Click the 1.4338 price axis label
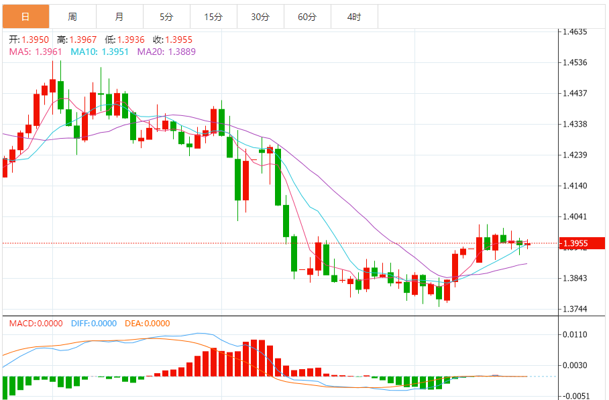The height and width of the screenshot is (400, 609). pyautogui.click(x=575, y=124)
